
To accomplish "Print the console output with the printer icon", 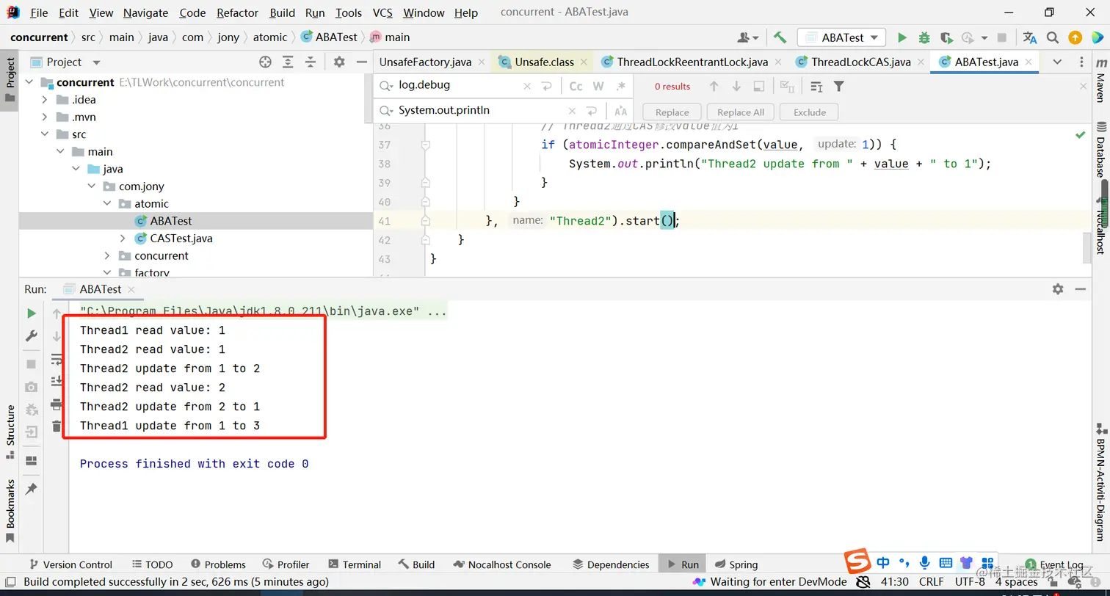I will (x=57, y=404).
